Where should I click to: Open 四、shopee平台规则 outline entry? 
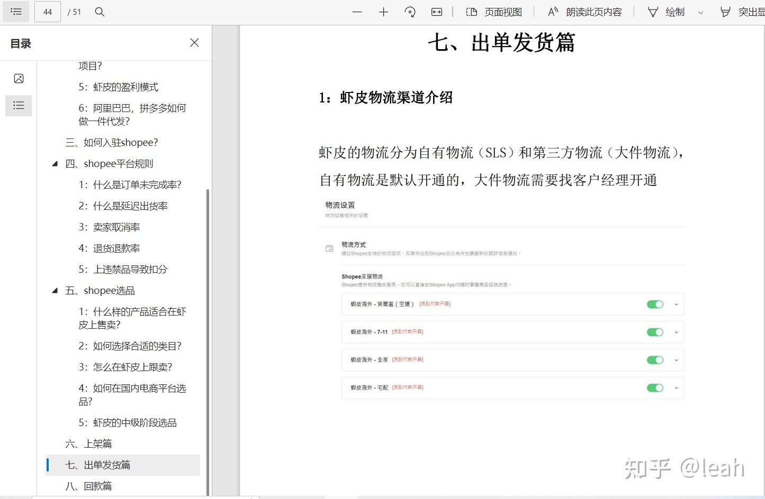(109, 163)
